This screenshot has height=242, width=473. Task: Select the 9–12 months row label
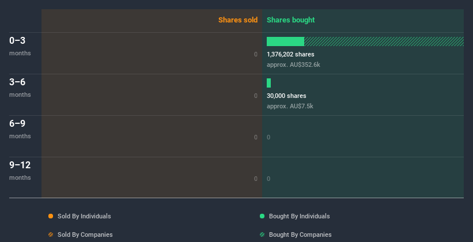20,171
